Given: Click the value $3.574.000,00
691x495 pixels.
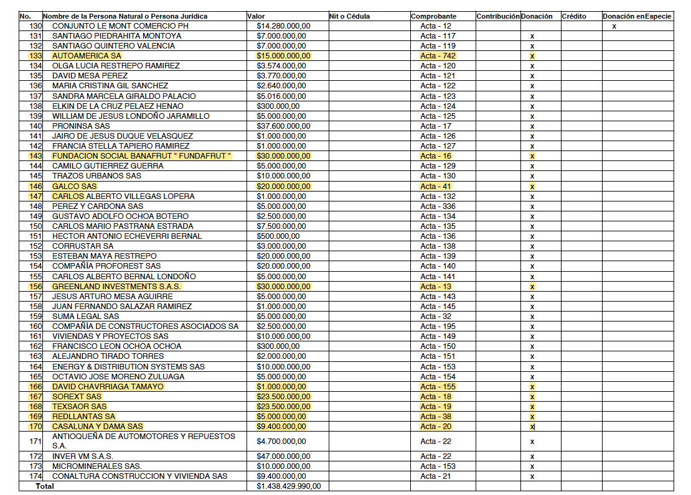Looking at the screenshot, I should pos(281,66).
